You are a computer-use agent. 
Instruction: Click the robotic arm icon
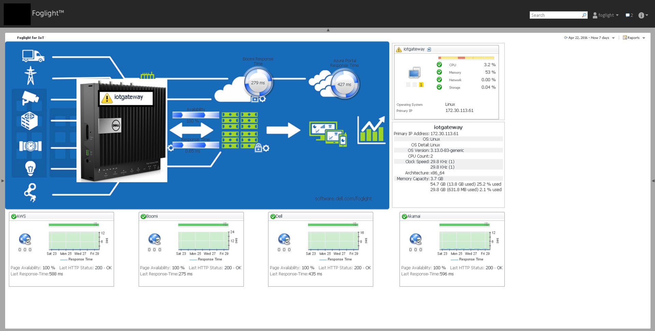coord(30,192)
